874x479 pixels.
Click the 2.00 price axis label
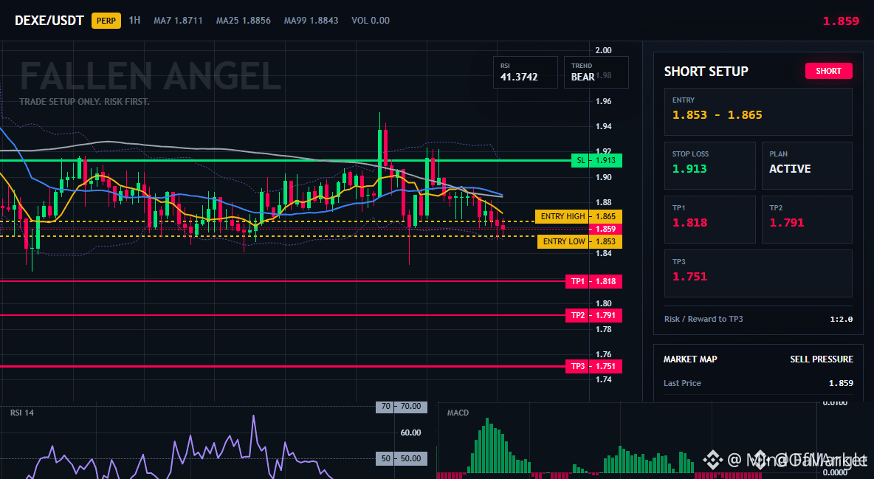pos(604,50)
